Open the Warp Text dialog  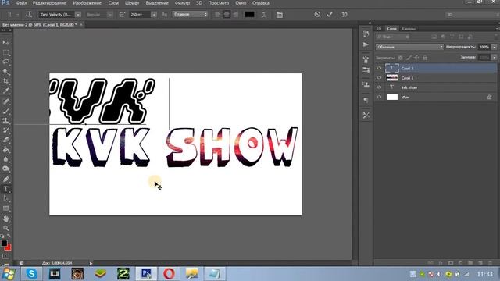264,15
